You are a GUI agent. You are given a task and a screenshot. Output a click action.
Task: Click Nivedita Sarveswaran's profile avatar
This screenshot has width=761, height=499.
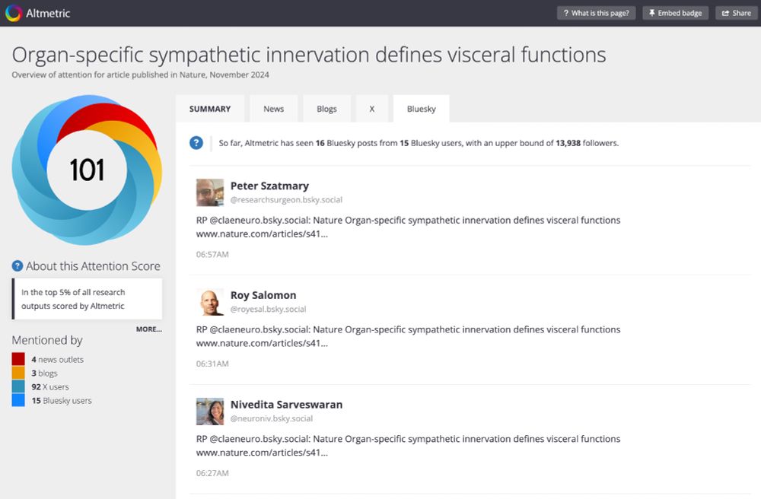[210, 412]
